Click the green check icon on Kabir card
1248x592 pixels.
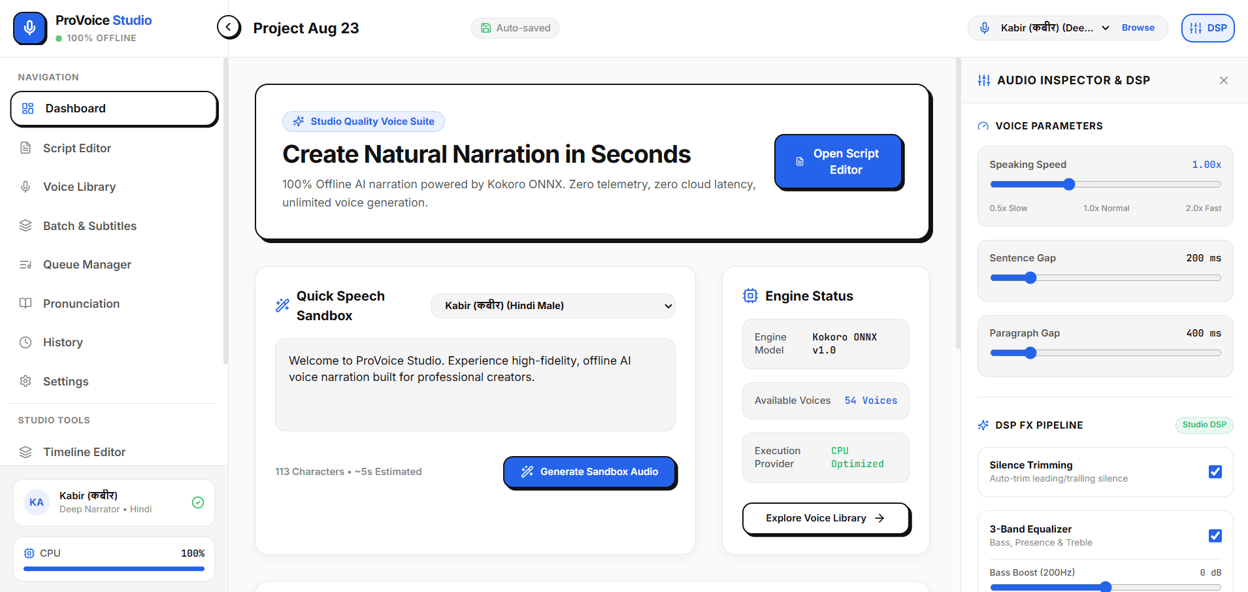[x=198, y=502]
